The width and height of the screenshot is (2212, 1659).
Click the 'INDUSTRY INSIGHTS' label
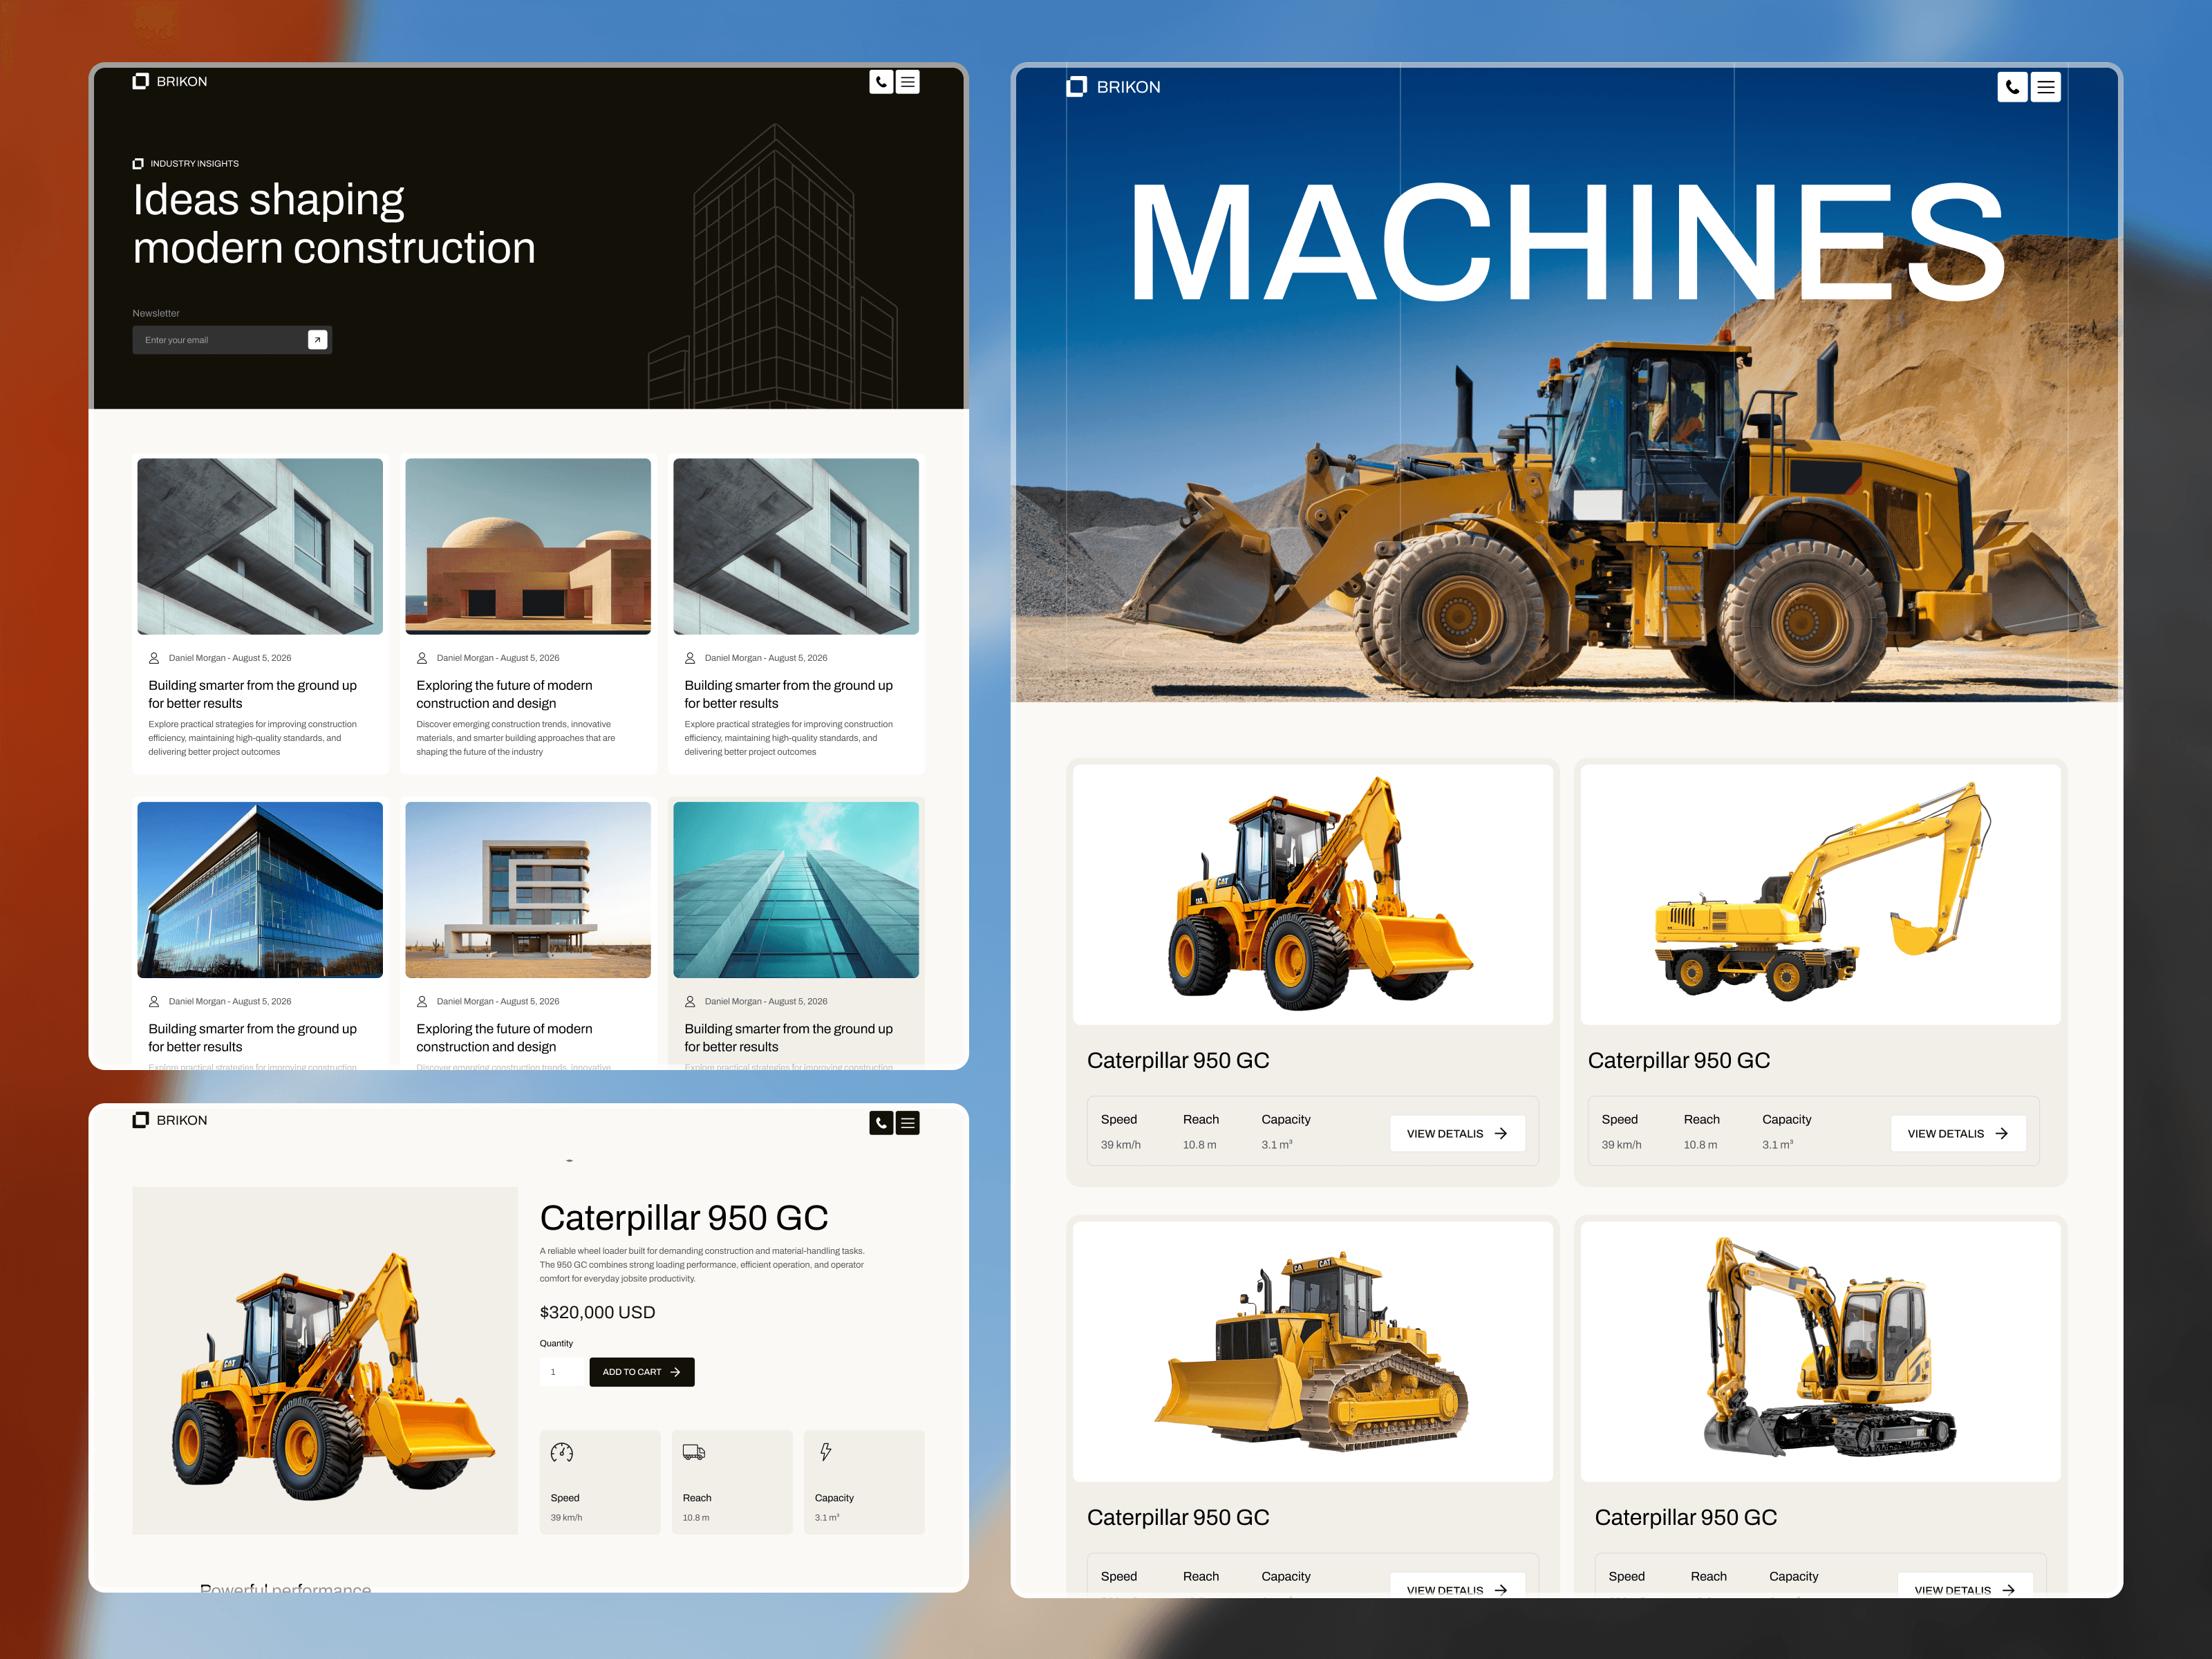tap(195, 163)
